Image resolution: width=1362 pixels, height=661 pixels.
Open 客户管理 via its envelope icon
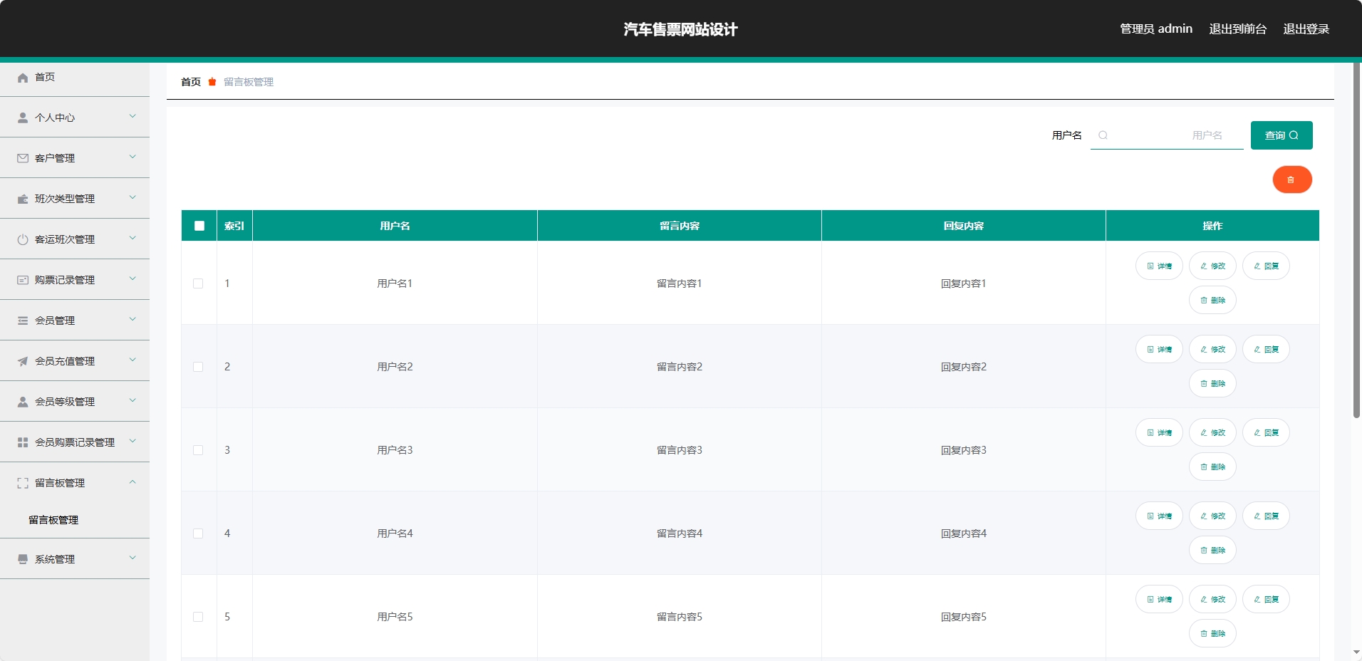(22, 158)
